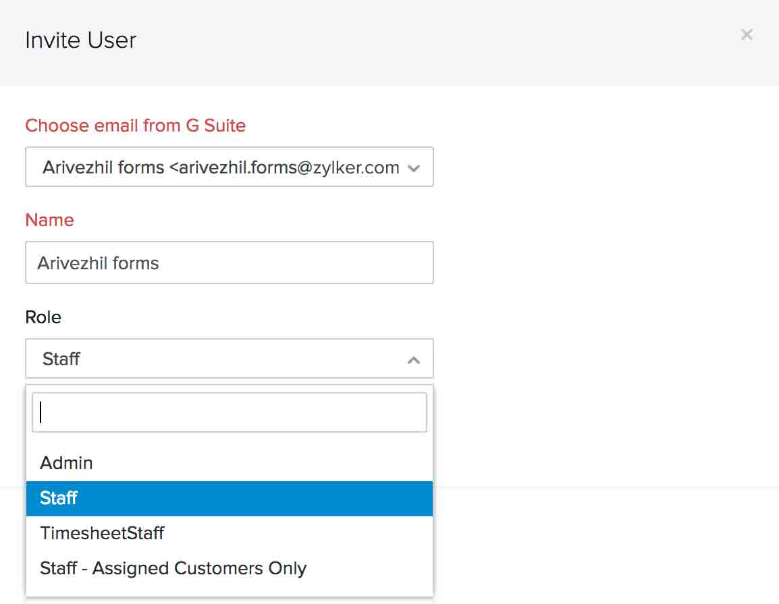
Task: Click the 'Choose email from G Suite' label
Action: [135, 126]
